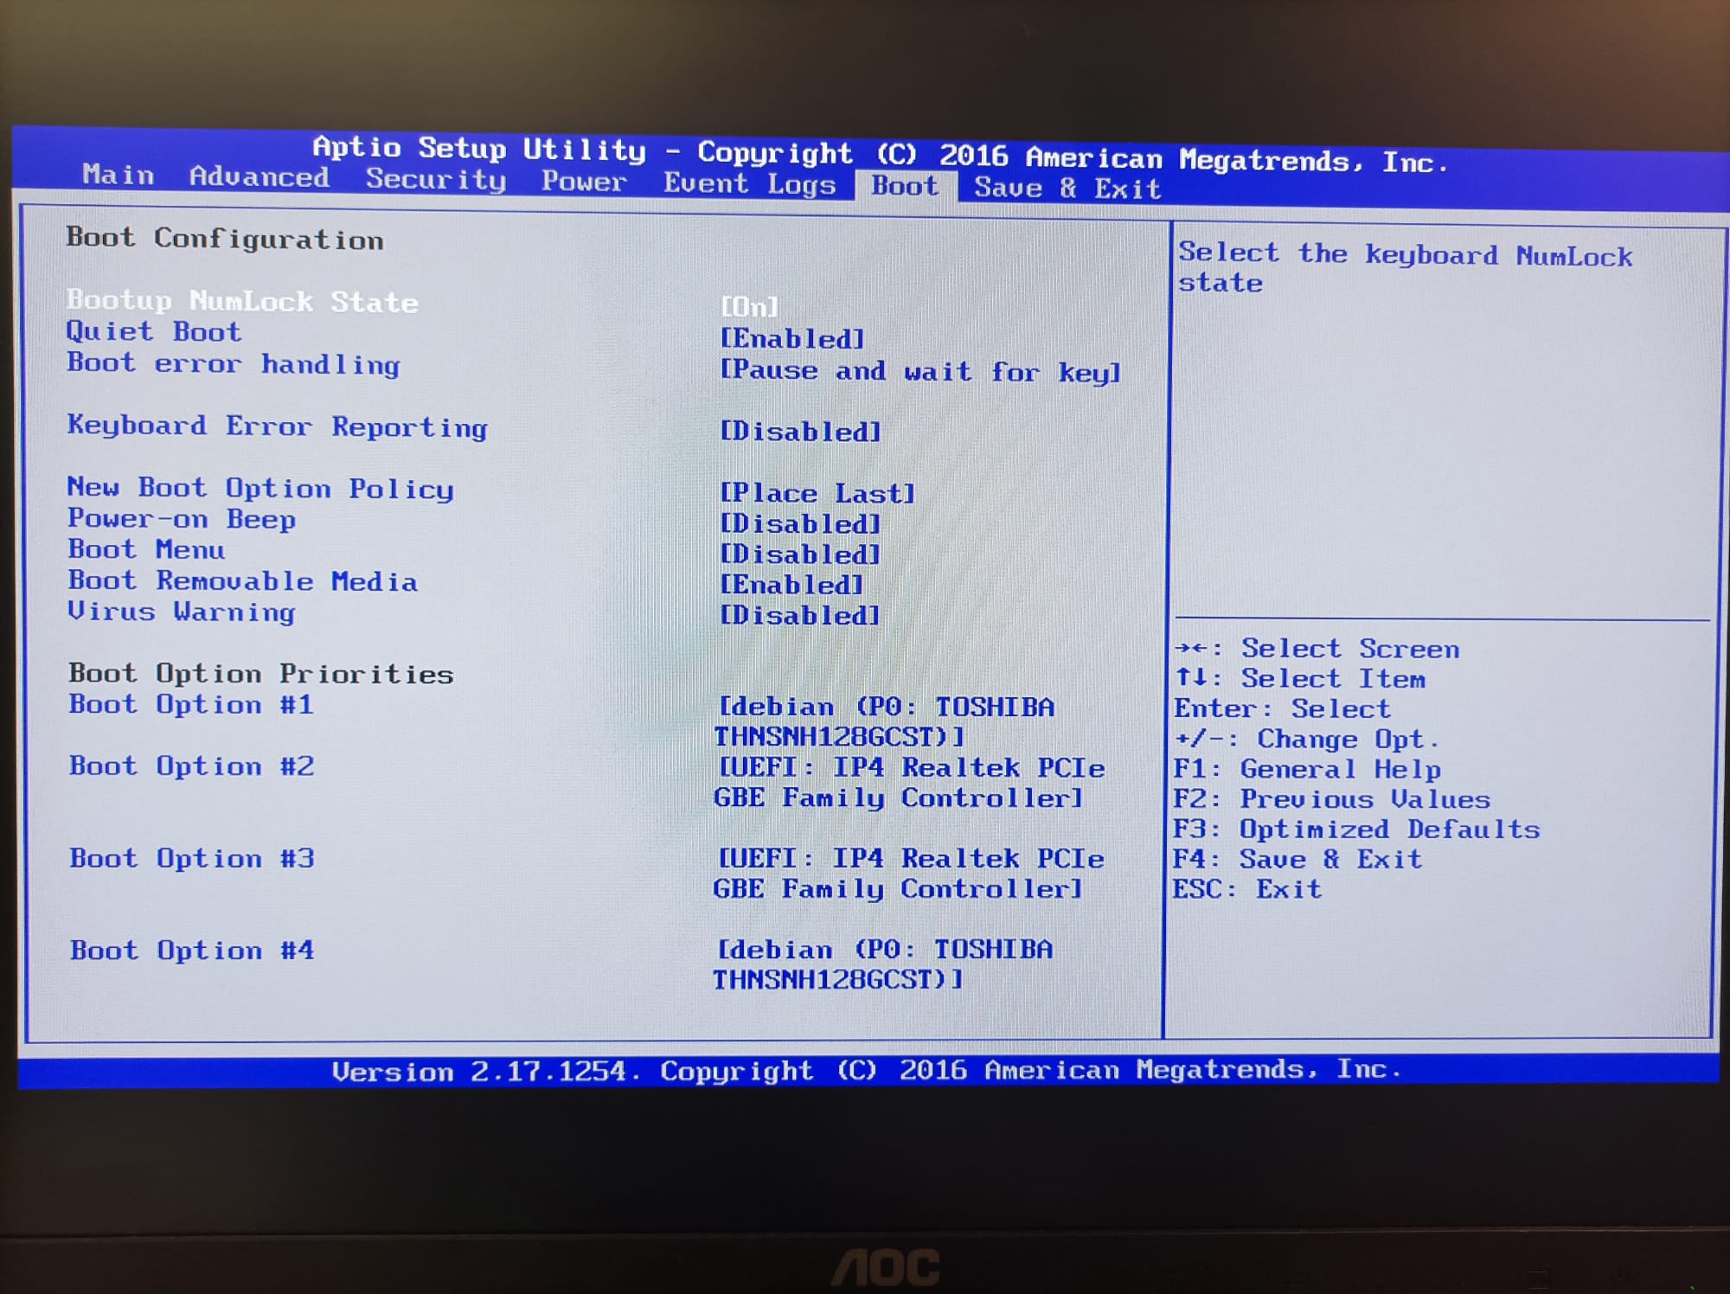This screenshot has height=1294, width=1730.
Task: Change Boot Option #2 UEFI Realtek value
Action: (x=909, y=782)
